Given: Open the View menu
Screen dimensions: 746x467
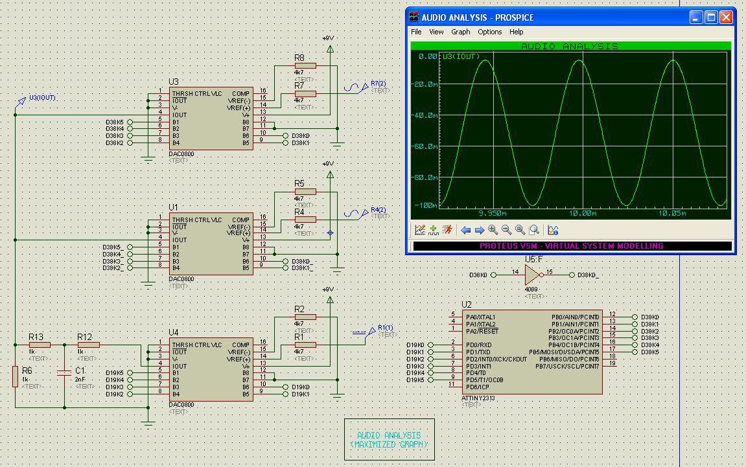Looking at the screenshot, I should pyautogui.click(x=436, y=32).
